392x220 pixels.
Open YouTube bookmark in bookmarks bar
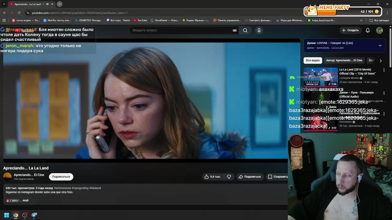[x=140, y=20]
